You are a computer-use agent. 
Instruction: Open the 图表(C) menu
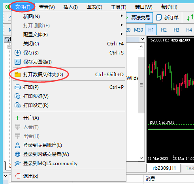pyautogui.click(x=94, y=7)
